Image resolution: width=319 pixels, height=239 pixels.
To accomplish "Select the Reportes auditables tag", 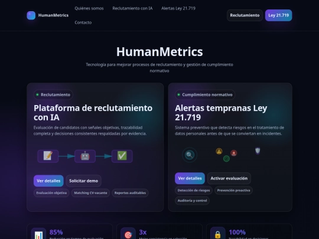I will [x=130, y=193].
